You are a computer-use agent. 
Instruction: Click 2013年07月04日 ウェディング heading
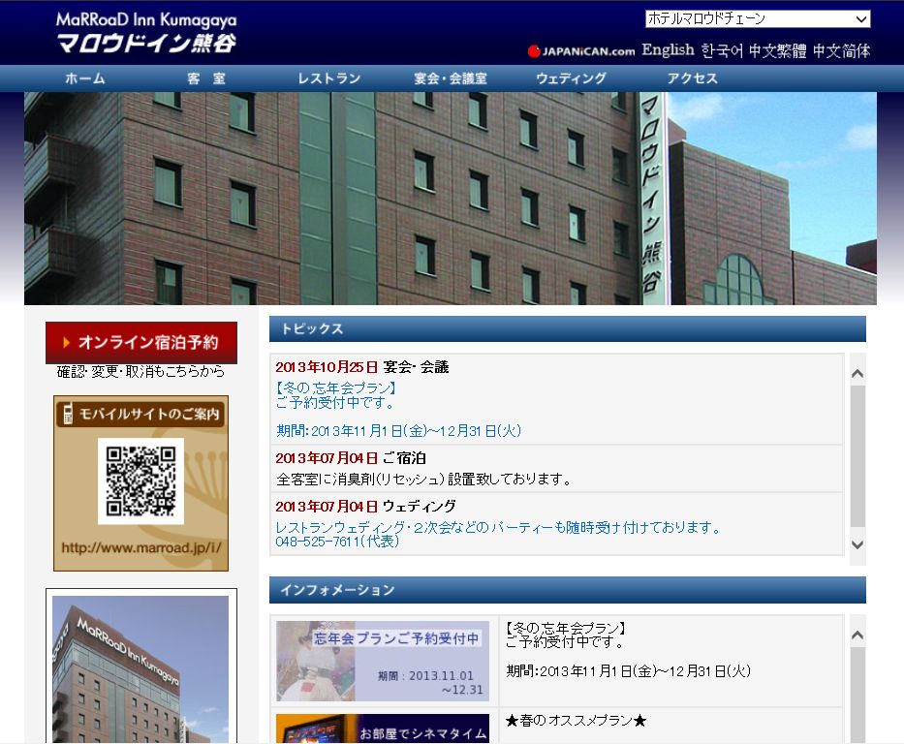pyautogui.click(x=365, y=507)
